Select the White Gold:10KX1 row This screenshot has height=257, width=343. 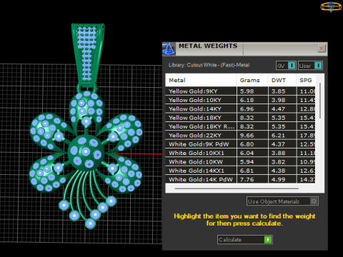pyautogui.click(x=240, y=153)
